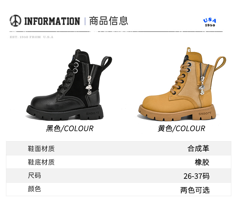Select the 鞋面材质 table row
The height and width of the screenshot is (206, 237).
[118, 148]
